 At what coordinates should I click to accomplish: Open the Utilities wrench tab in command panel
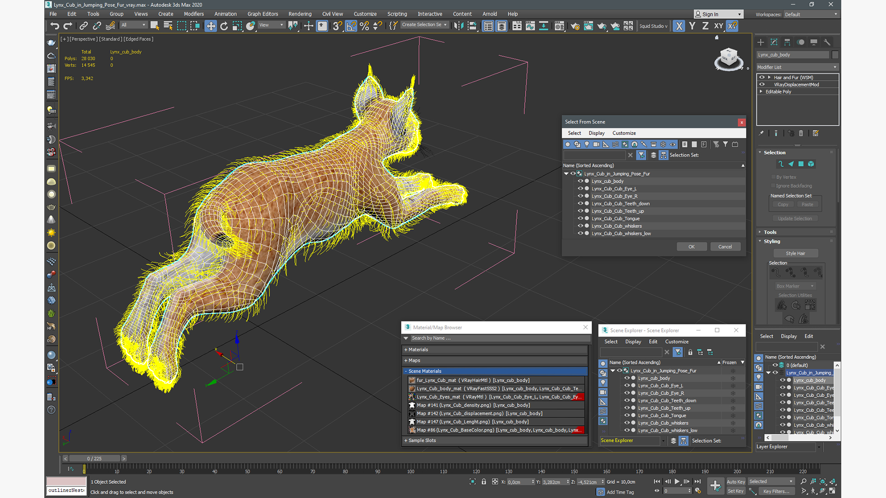coord(827,42)
